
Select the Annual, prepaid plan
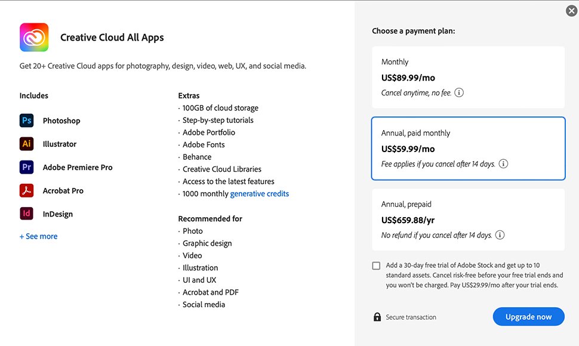[468, 220]
